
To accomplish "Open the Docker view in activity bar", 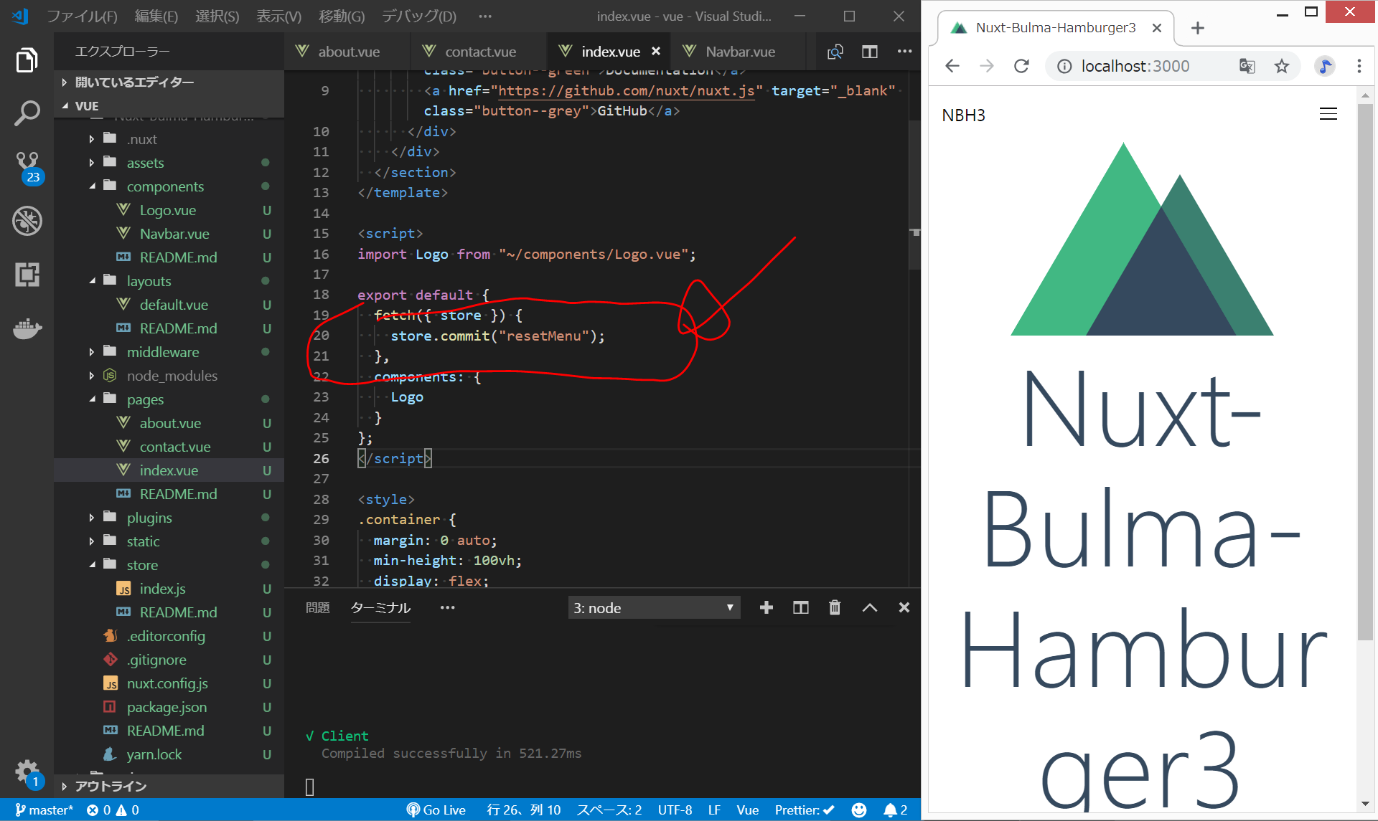I will [27, 328].
